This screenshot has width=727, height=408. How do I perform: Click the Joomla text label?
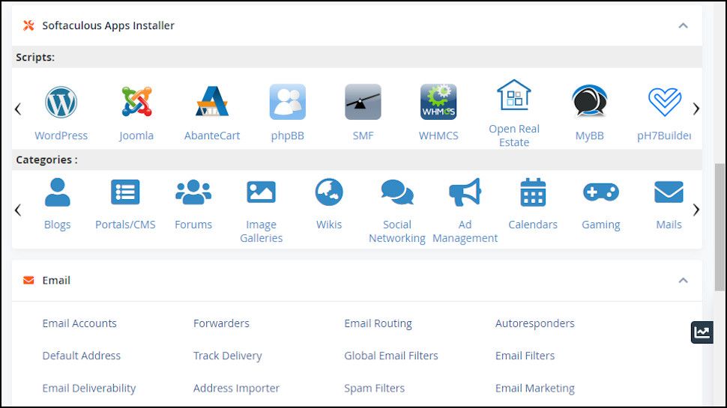click(136, 136)
